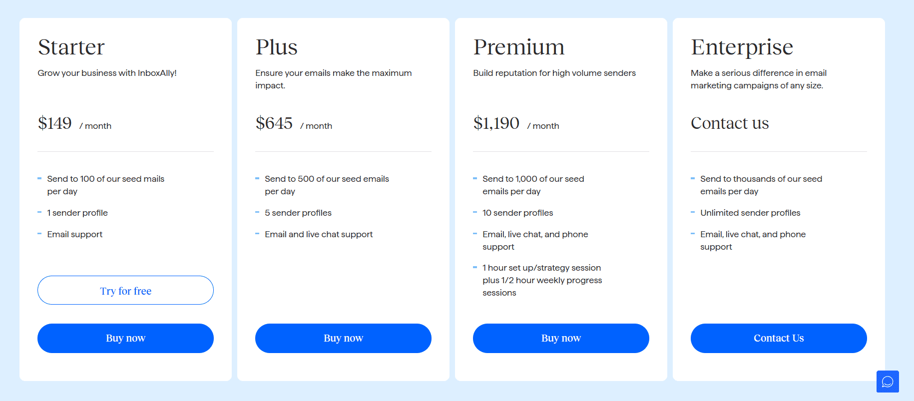914x401 pixels.
Task: Purchase the Premium plan with Buy now
Action: pos(561,338)
